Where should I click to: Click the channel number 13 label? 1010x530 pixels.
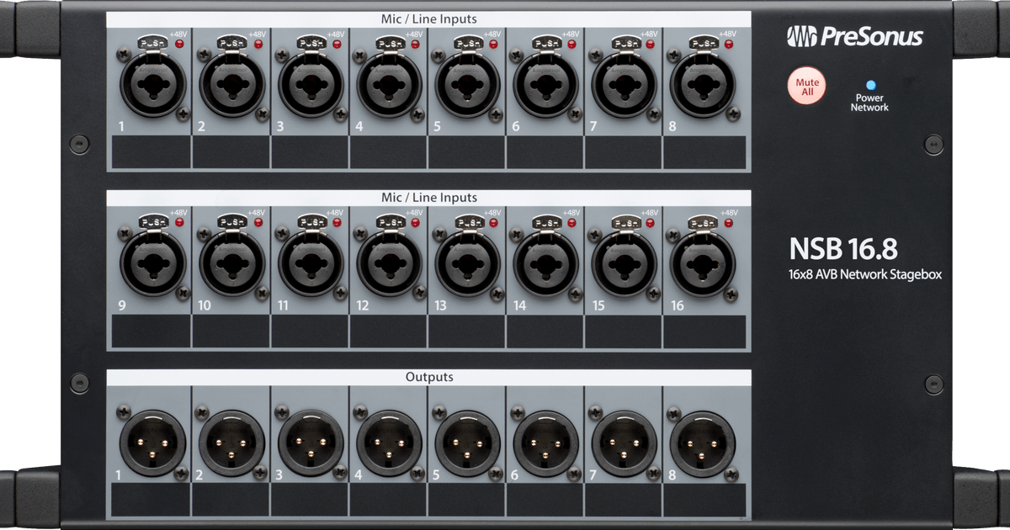440,305
